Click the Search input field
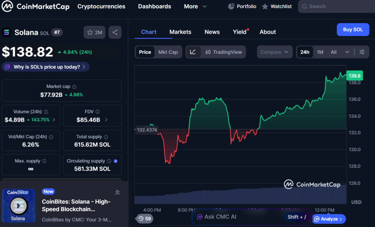This screenshot has height=227, width=375. pyautogui.click(x=337, y=6)
